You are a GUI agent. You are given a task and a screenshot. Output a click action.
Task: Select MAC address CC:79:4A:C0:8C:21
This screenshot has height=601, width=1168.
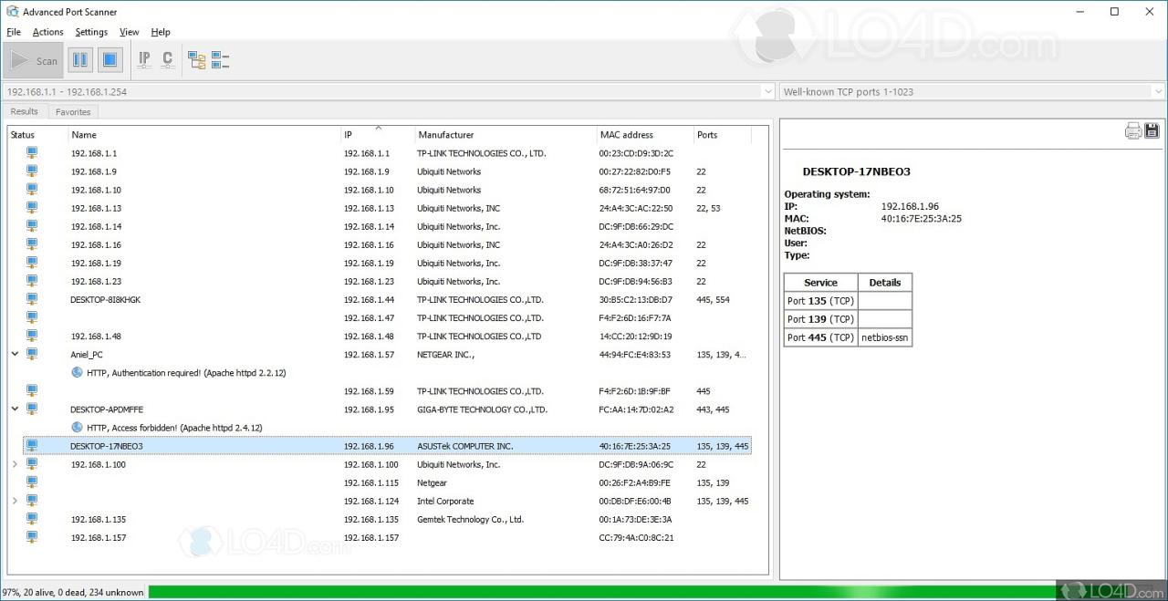[x=636, y=537]
